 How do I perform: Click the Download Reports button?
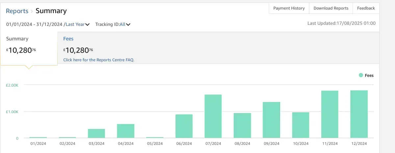coord(331,8)
